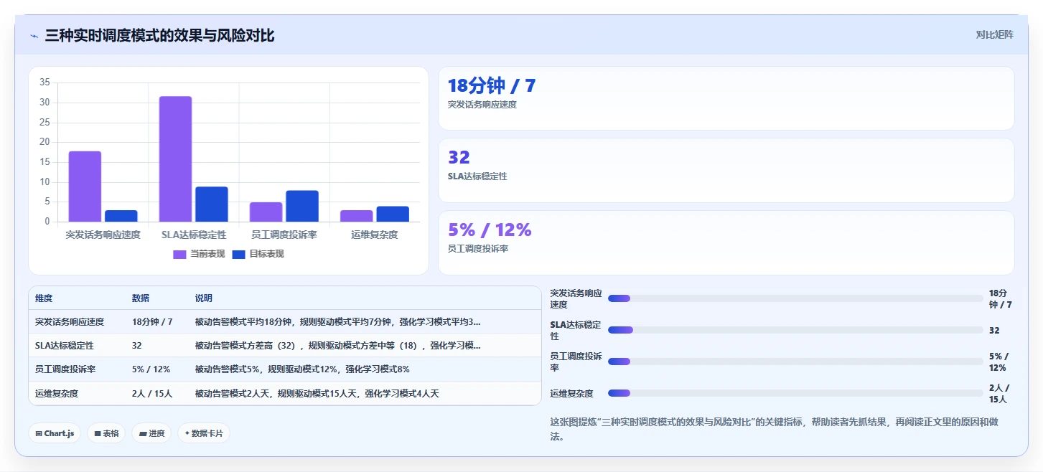
Task: Click the purple 员工调度投诉率 bar
Action: pos(266,212)
